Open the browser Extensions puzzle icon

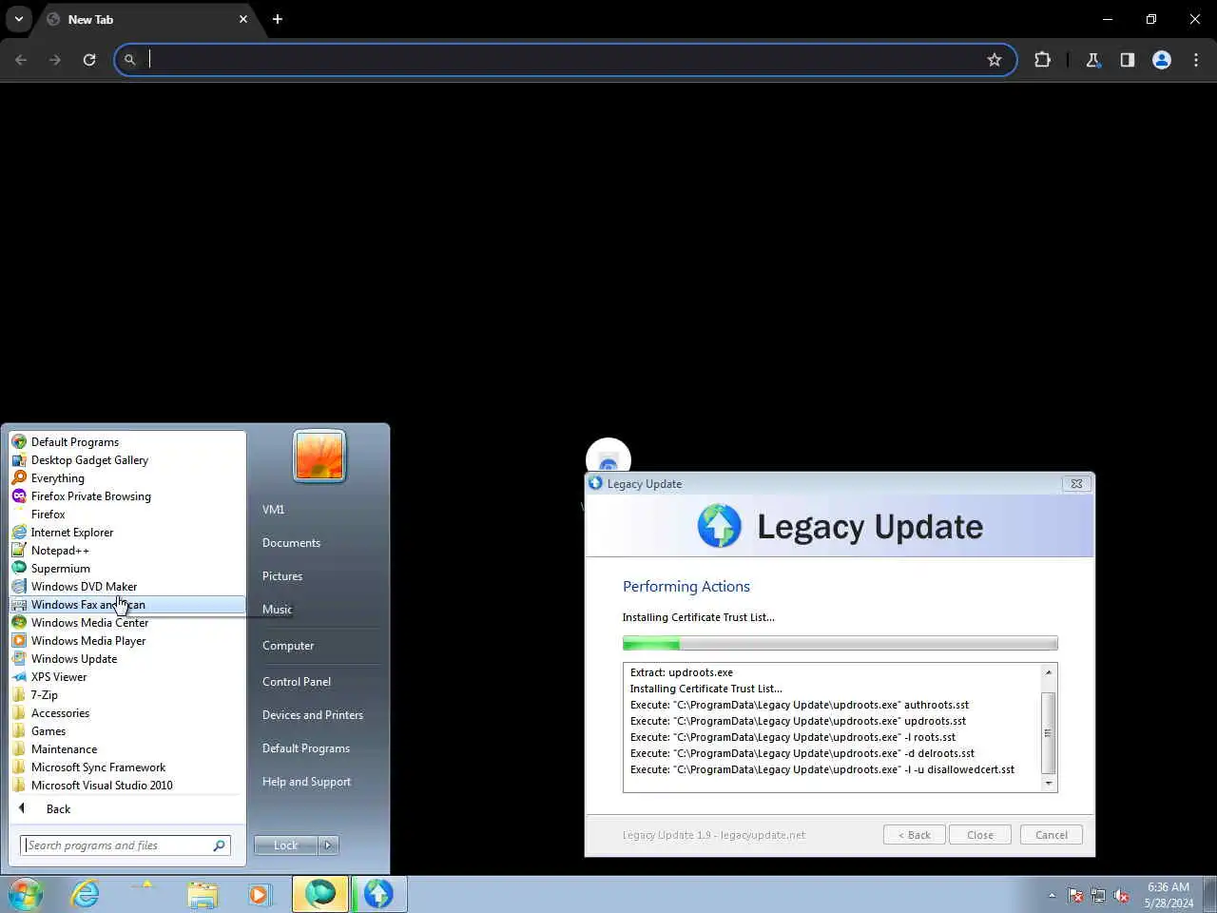(1042, 60)
